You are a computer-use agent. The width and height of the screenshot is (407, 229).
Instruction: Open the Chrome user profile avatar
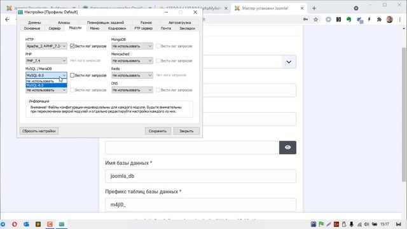coord(389,20)
